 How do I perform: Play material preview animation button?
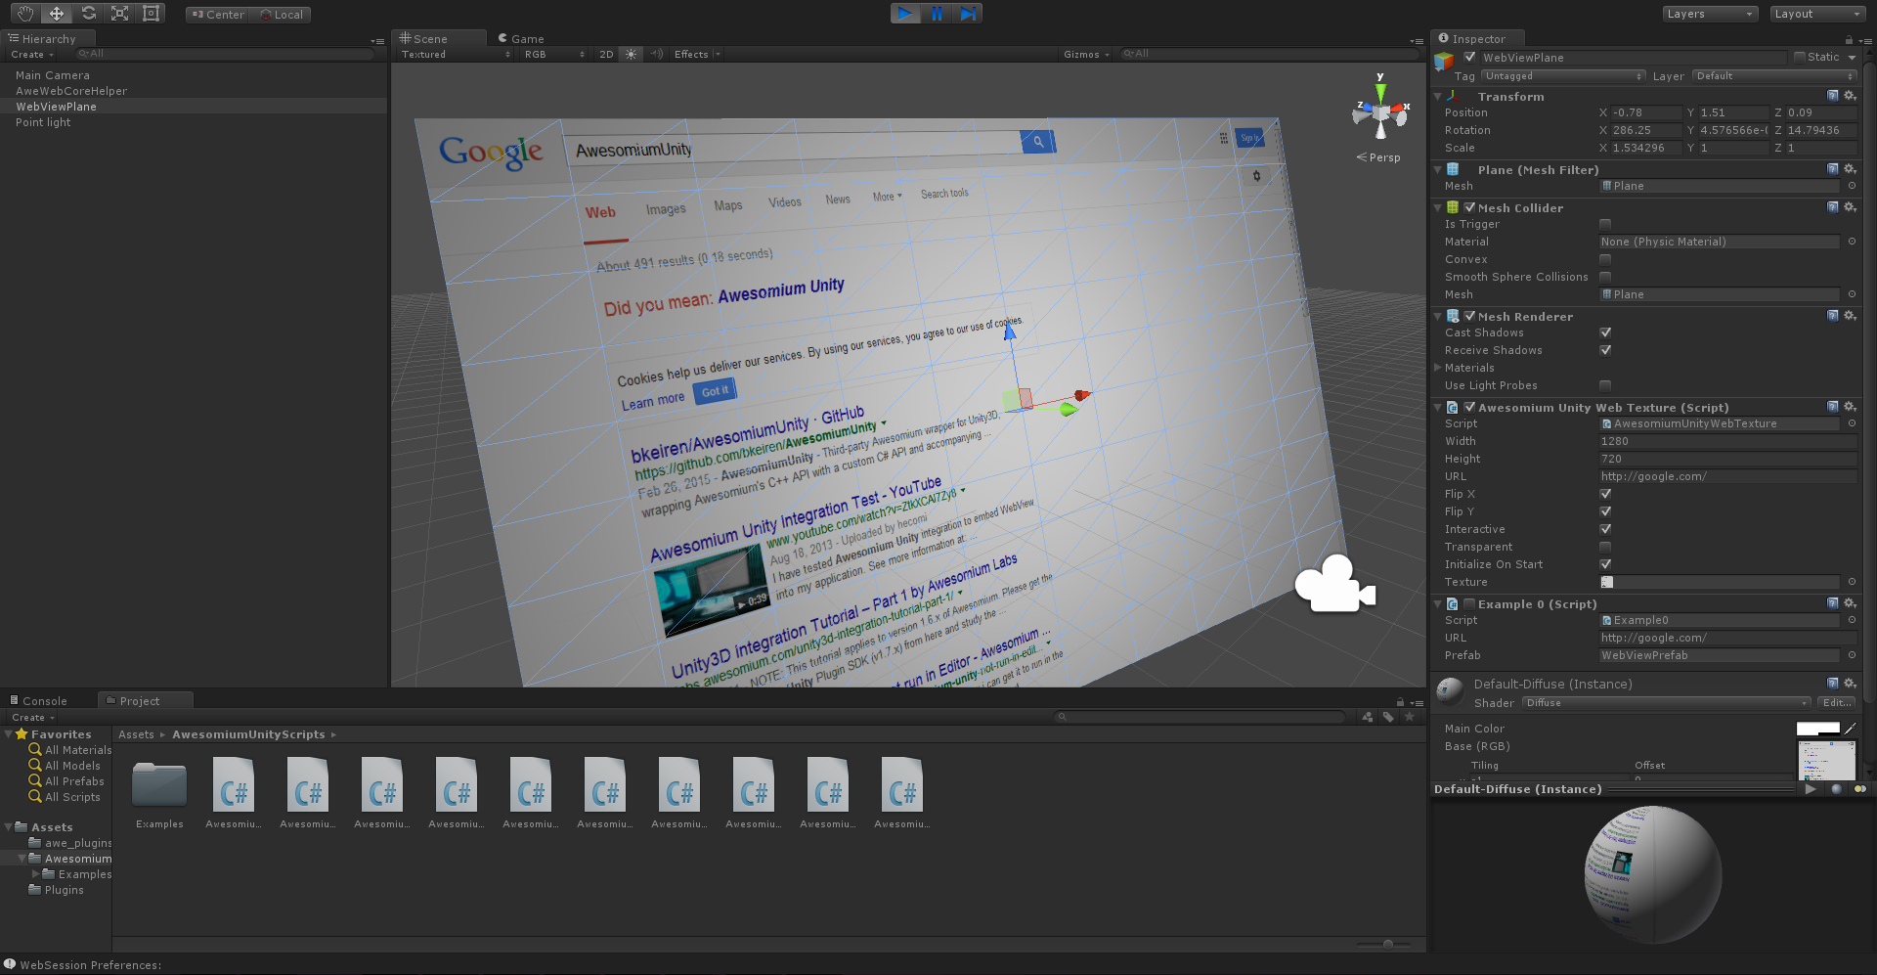coord(1811,789)
